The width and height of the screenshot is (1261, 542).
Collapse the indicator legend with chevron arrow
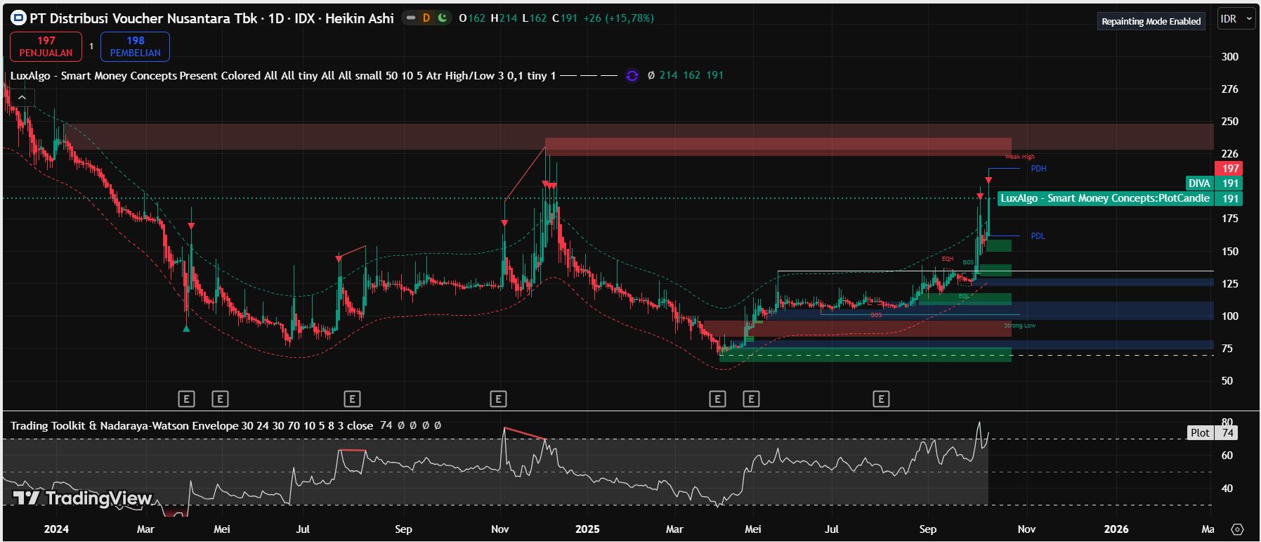pos(22,98)
